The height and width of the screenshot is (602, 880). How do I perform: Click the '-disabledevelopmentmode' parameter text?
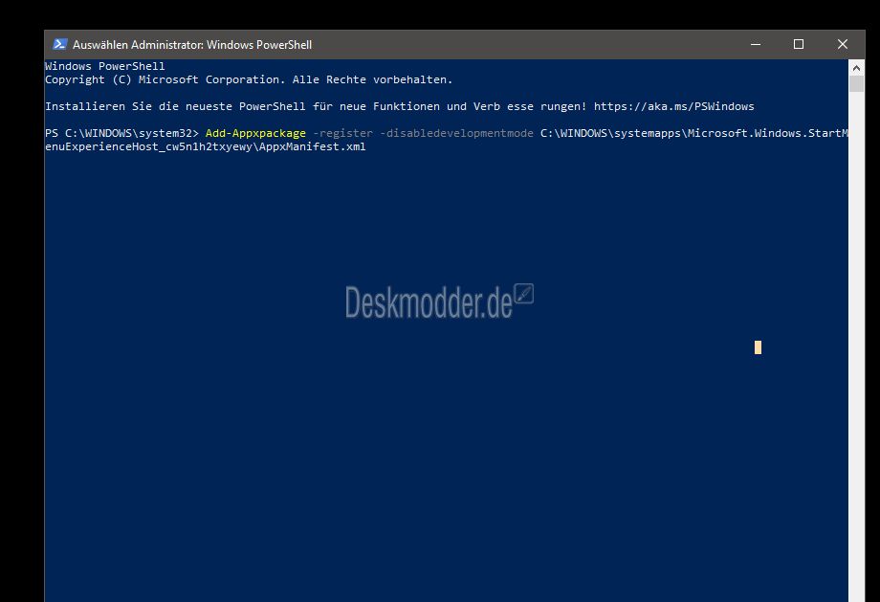456,133
